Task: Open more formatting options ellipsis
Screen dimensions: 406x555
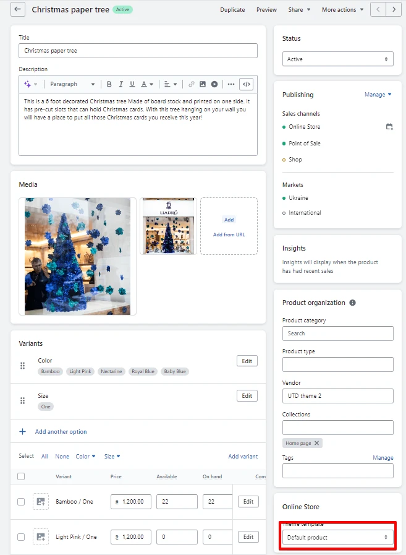Action: click(x=231, y=84)
